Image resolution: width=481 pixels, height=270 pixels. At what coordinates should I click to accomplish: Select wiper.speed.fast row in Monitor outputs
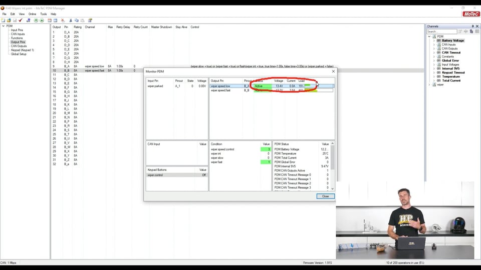pyautogui.click(x=272, y=90)
